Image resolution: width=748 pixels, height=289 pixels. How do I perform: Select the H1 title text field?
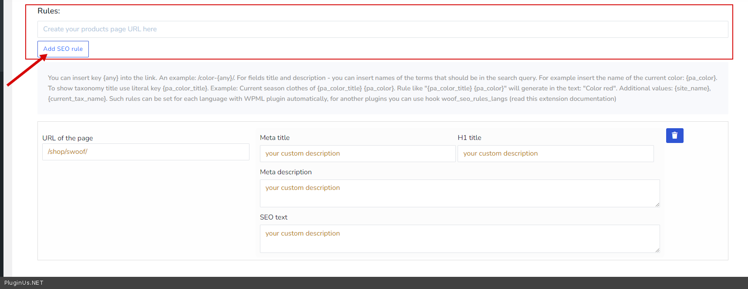pyautogui.click(x=555, y=153)
